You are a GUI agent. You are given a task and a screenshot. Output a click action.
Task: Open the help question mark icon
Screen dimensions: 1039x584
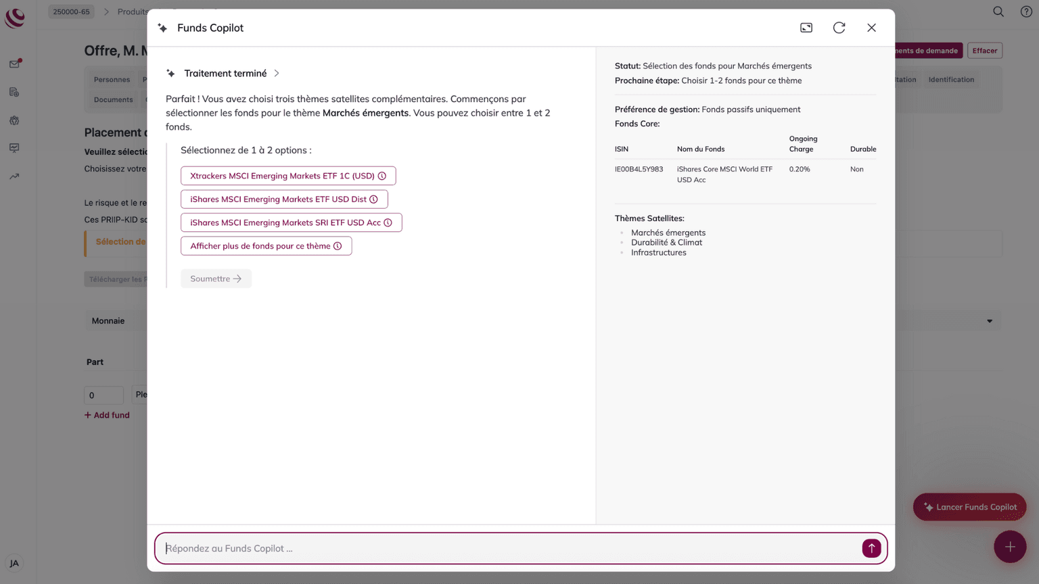click(1025, 11)
